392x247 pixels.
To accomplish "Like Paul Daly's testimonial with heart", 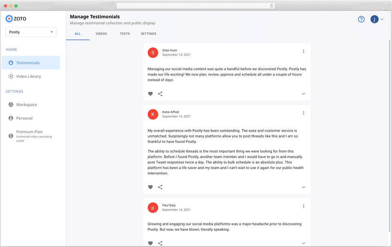I will click(x=150, y=243).
